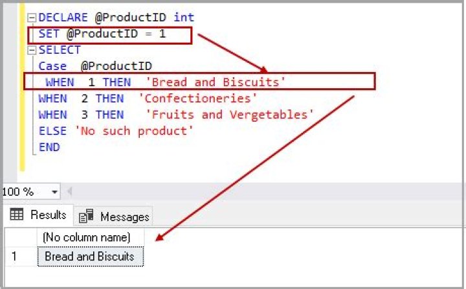The height and width of the screenshot is (289, 466).
Task: Click the 'No such product' ELSE string
Action: [x=134, y=131]
